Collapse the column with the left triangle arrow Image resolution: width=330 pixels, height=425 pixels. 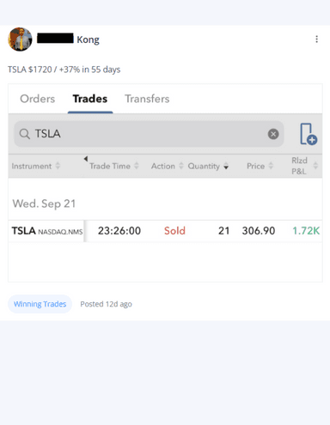[86, 159]
